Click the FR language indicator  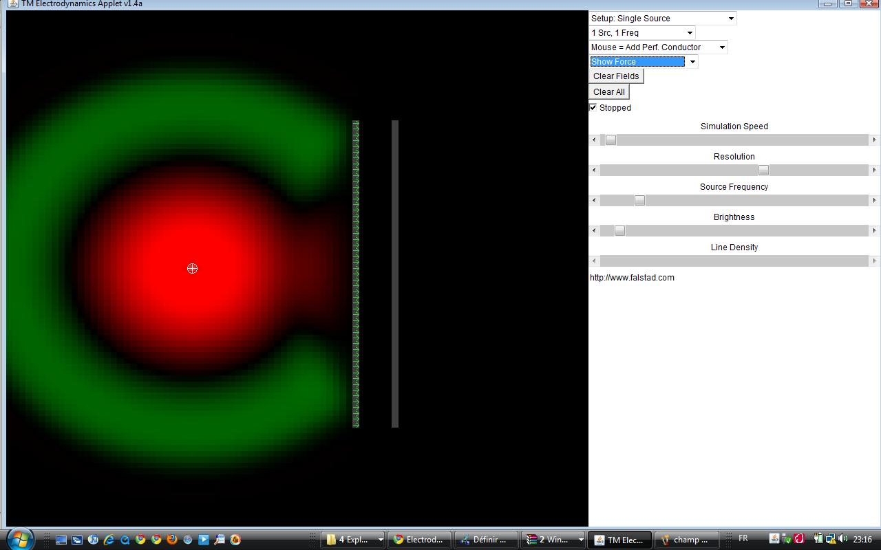[x=743, y=538]
